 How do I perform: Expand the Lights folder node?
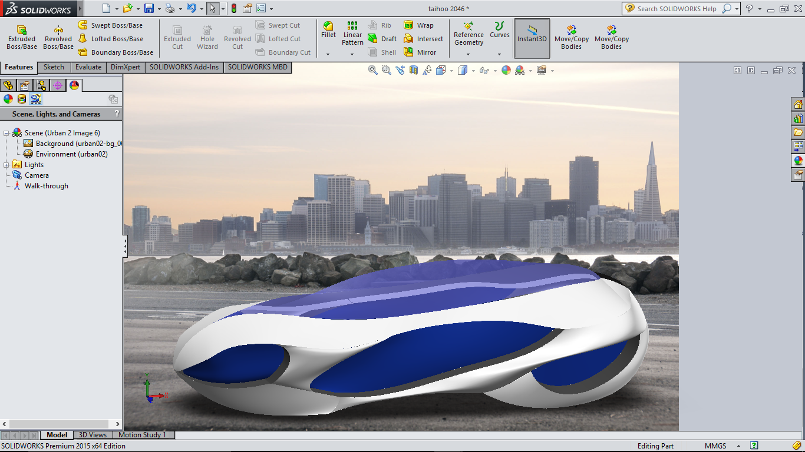(6, 165)
